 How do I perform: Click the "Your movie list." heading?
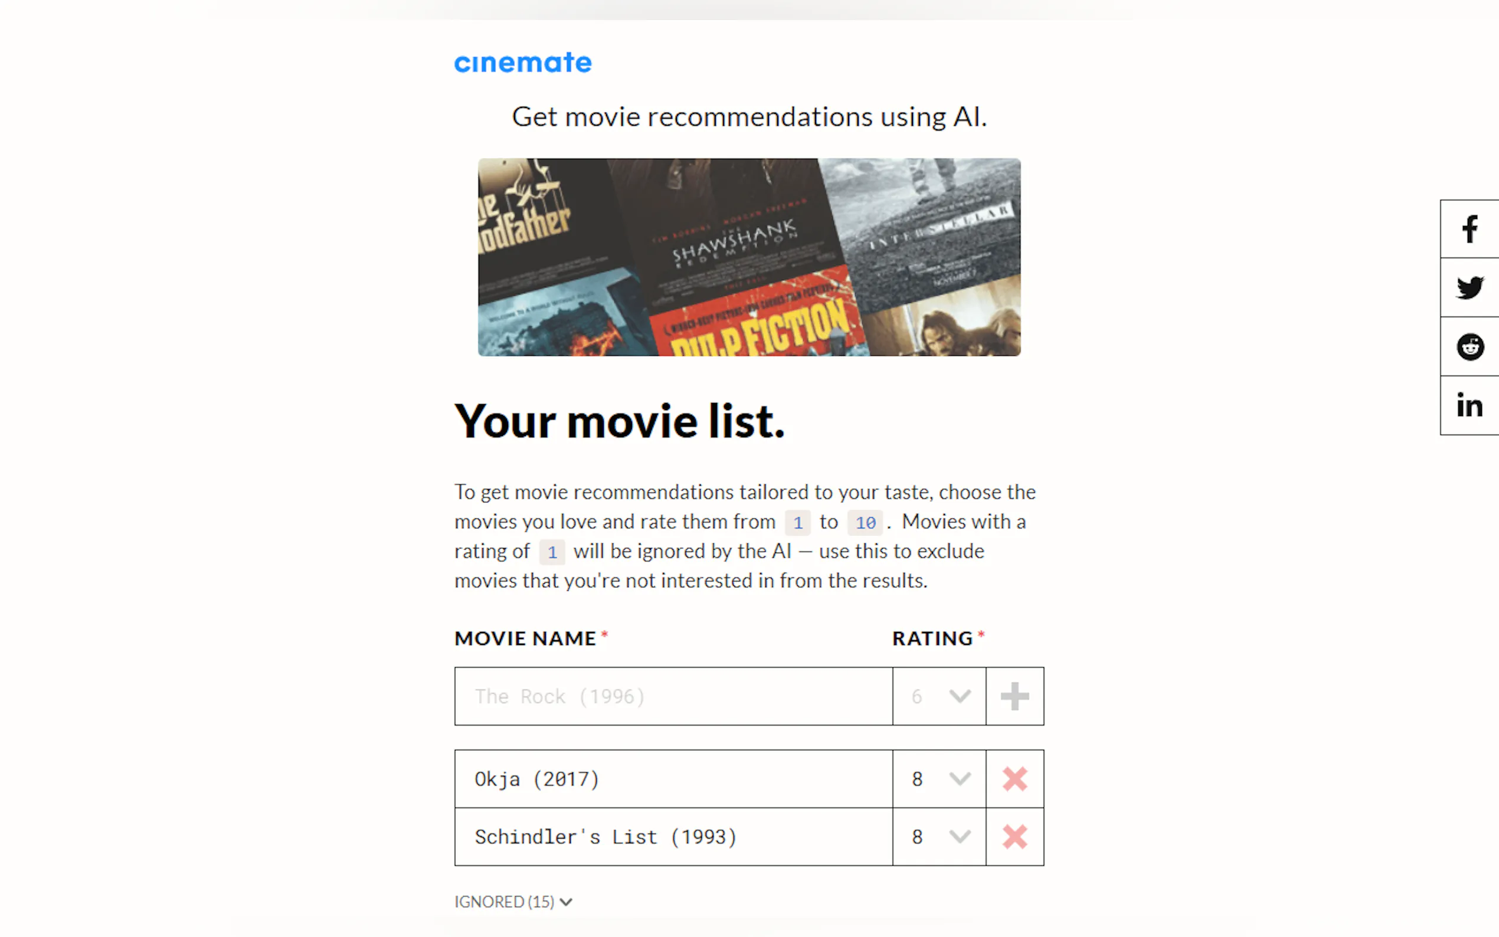[619, 421]
